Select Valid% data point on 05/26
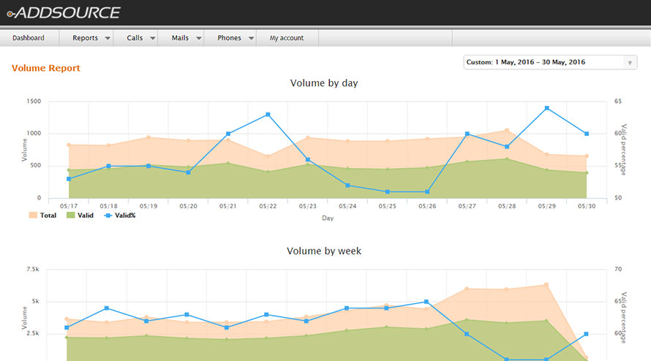 coord(427,191)
